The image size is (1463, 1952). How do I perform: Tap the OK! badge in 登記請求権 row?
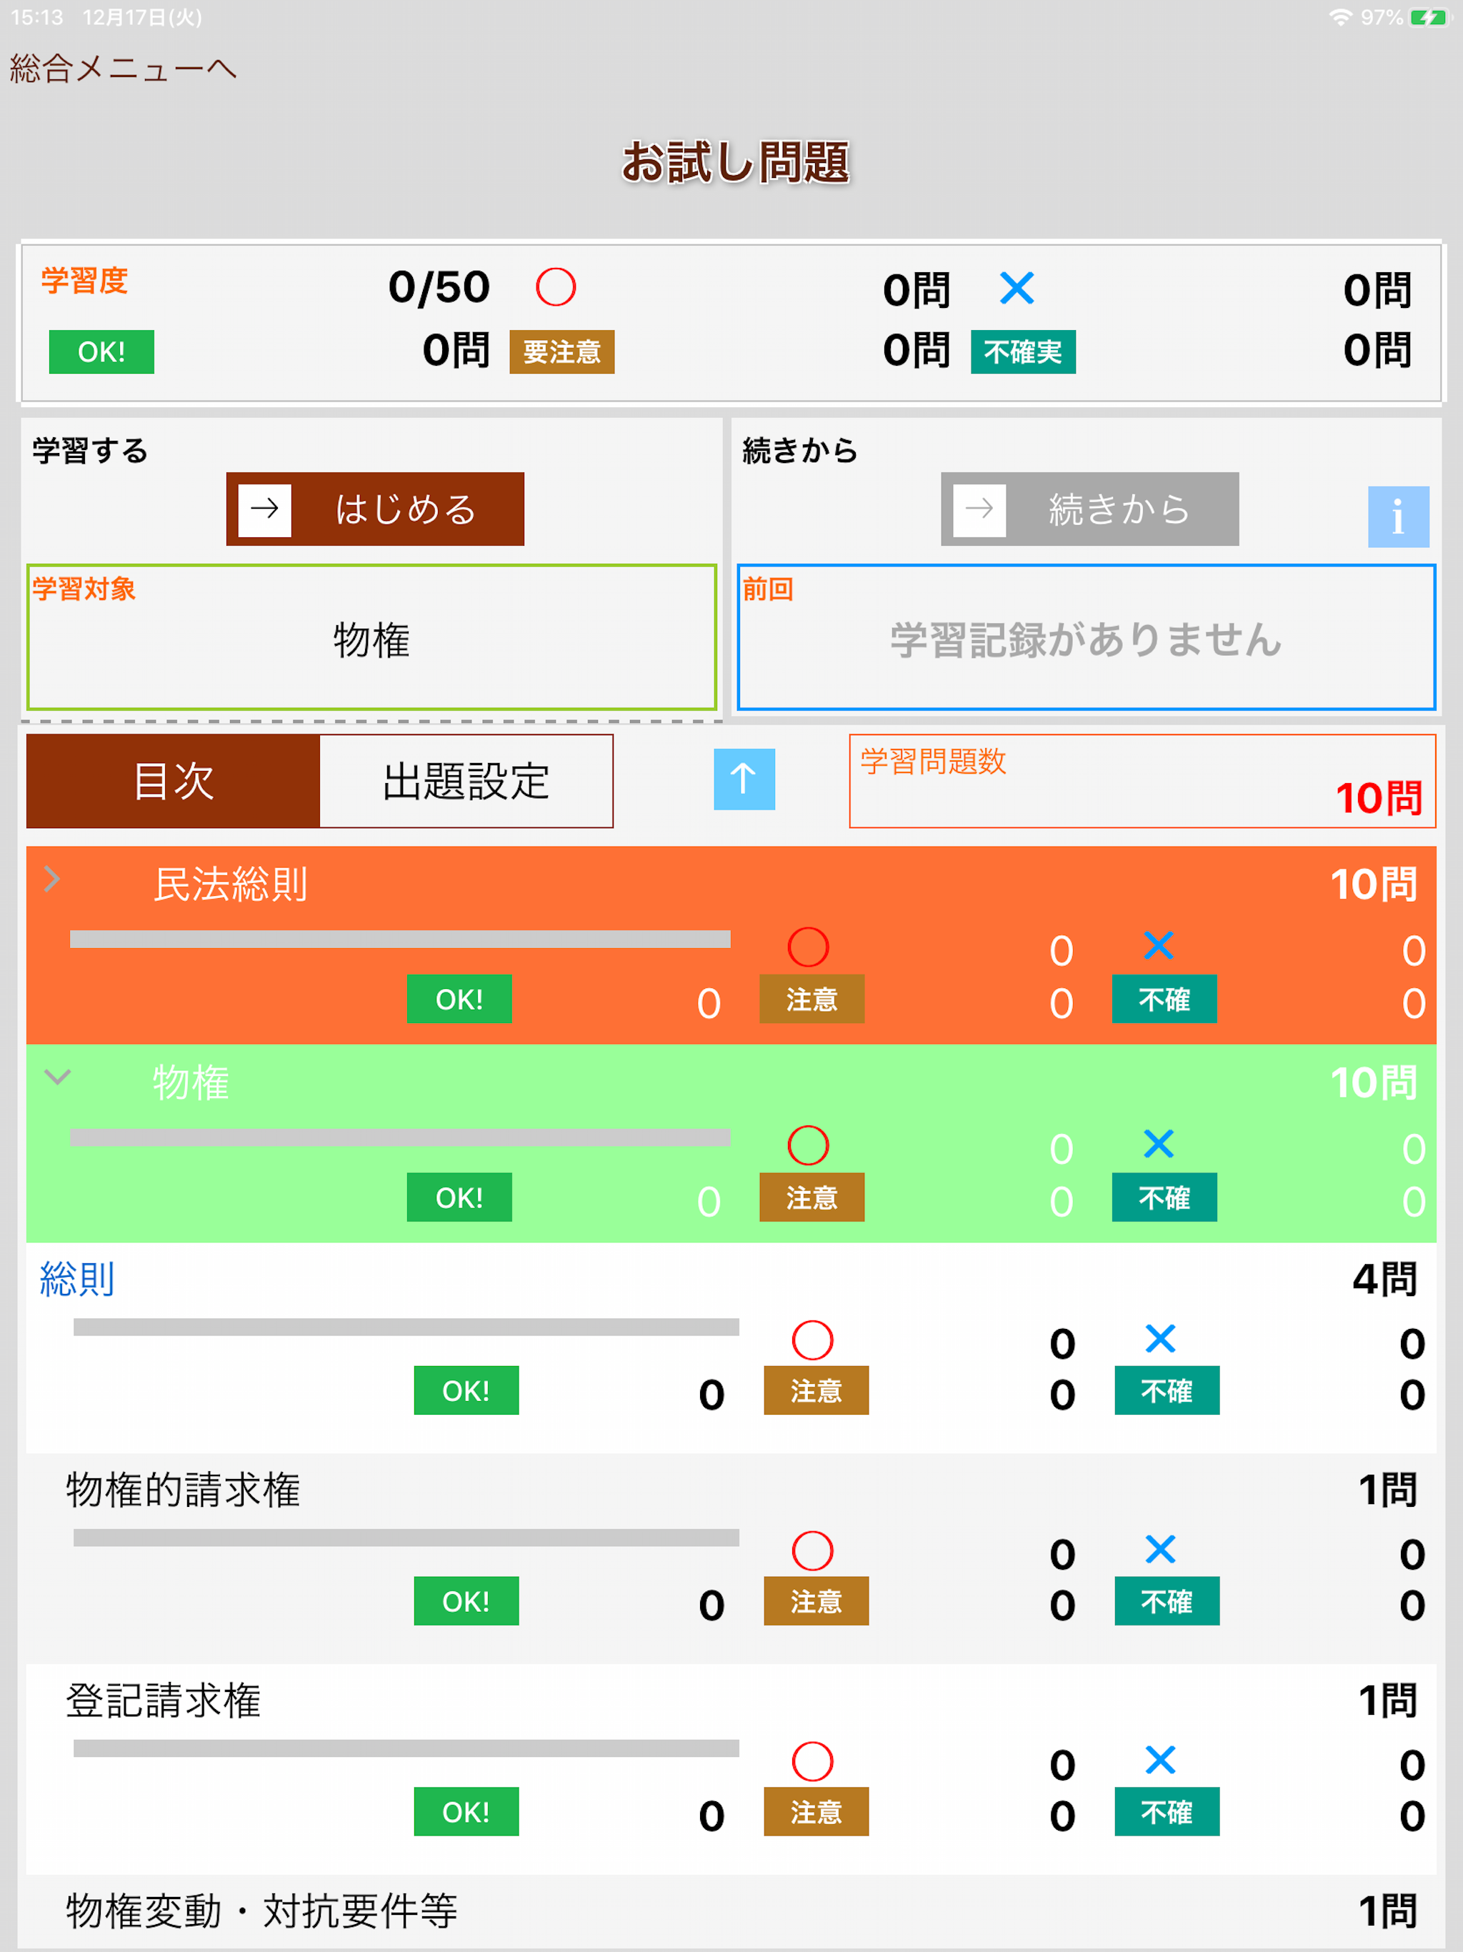tap(466, 1812)
